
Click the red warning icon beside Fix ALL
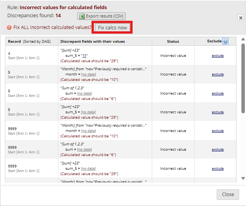[x=9, y=27]
